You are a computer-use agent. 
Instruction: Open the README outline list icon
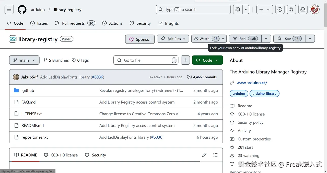215,155
